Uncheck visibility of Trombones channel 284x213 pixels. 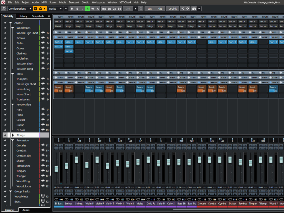point(5,99)
